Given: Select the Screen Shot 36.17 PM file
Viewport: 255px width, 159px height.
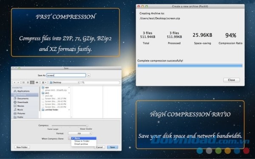Looking at the screenshot, I should (55, 98).
